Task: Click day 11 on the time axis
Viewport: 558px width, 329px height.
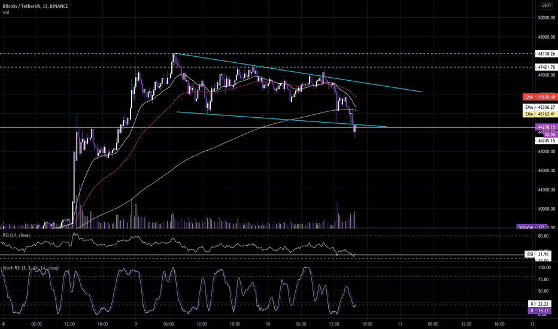Action: pos(400,324)
